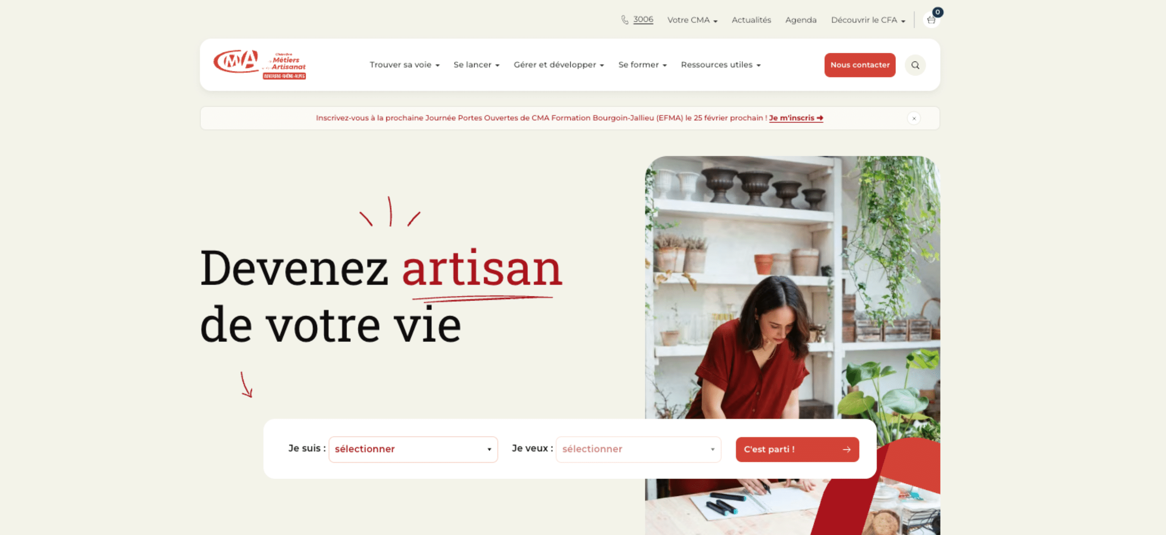Open the Trouver sa voie menu
This screenshot has height=535, width=1166.
(x=404, y=65)
